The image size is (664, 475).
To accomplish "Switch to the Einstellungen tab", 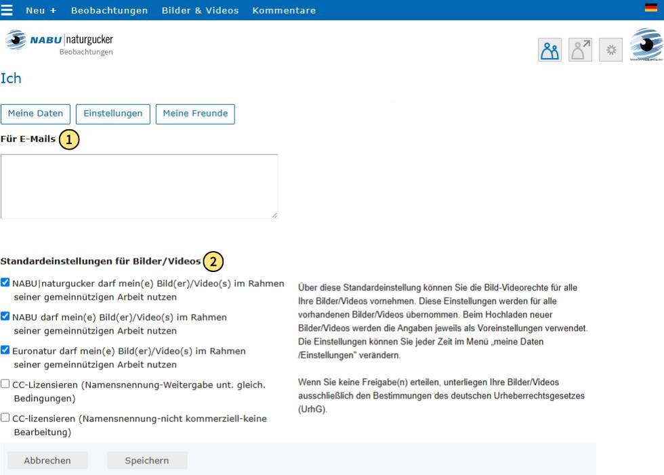I will 113,114.
